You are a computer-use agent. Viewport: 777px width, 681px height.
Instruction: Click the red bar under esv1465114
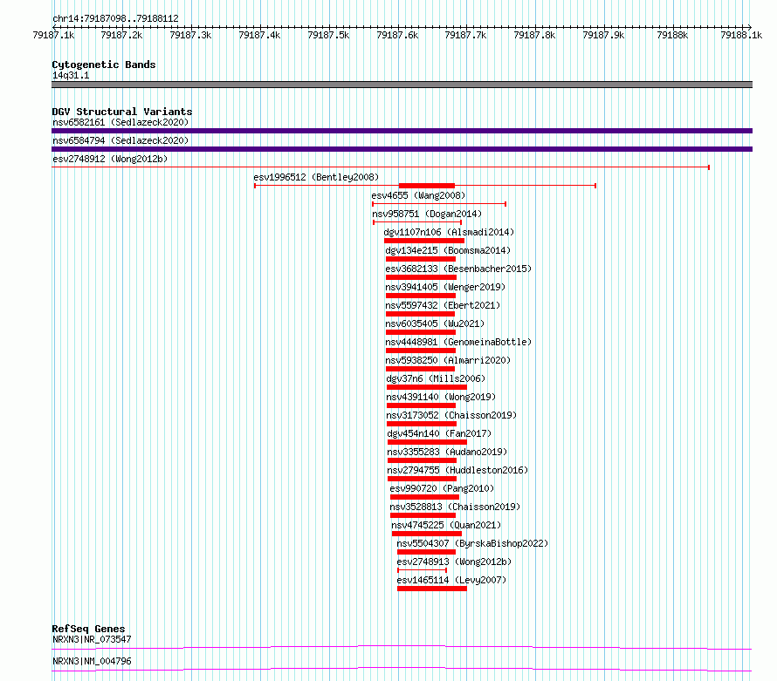[432, 589]
